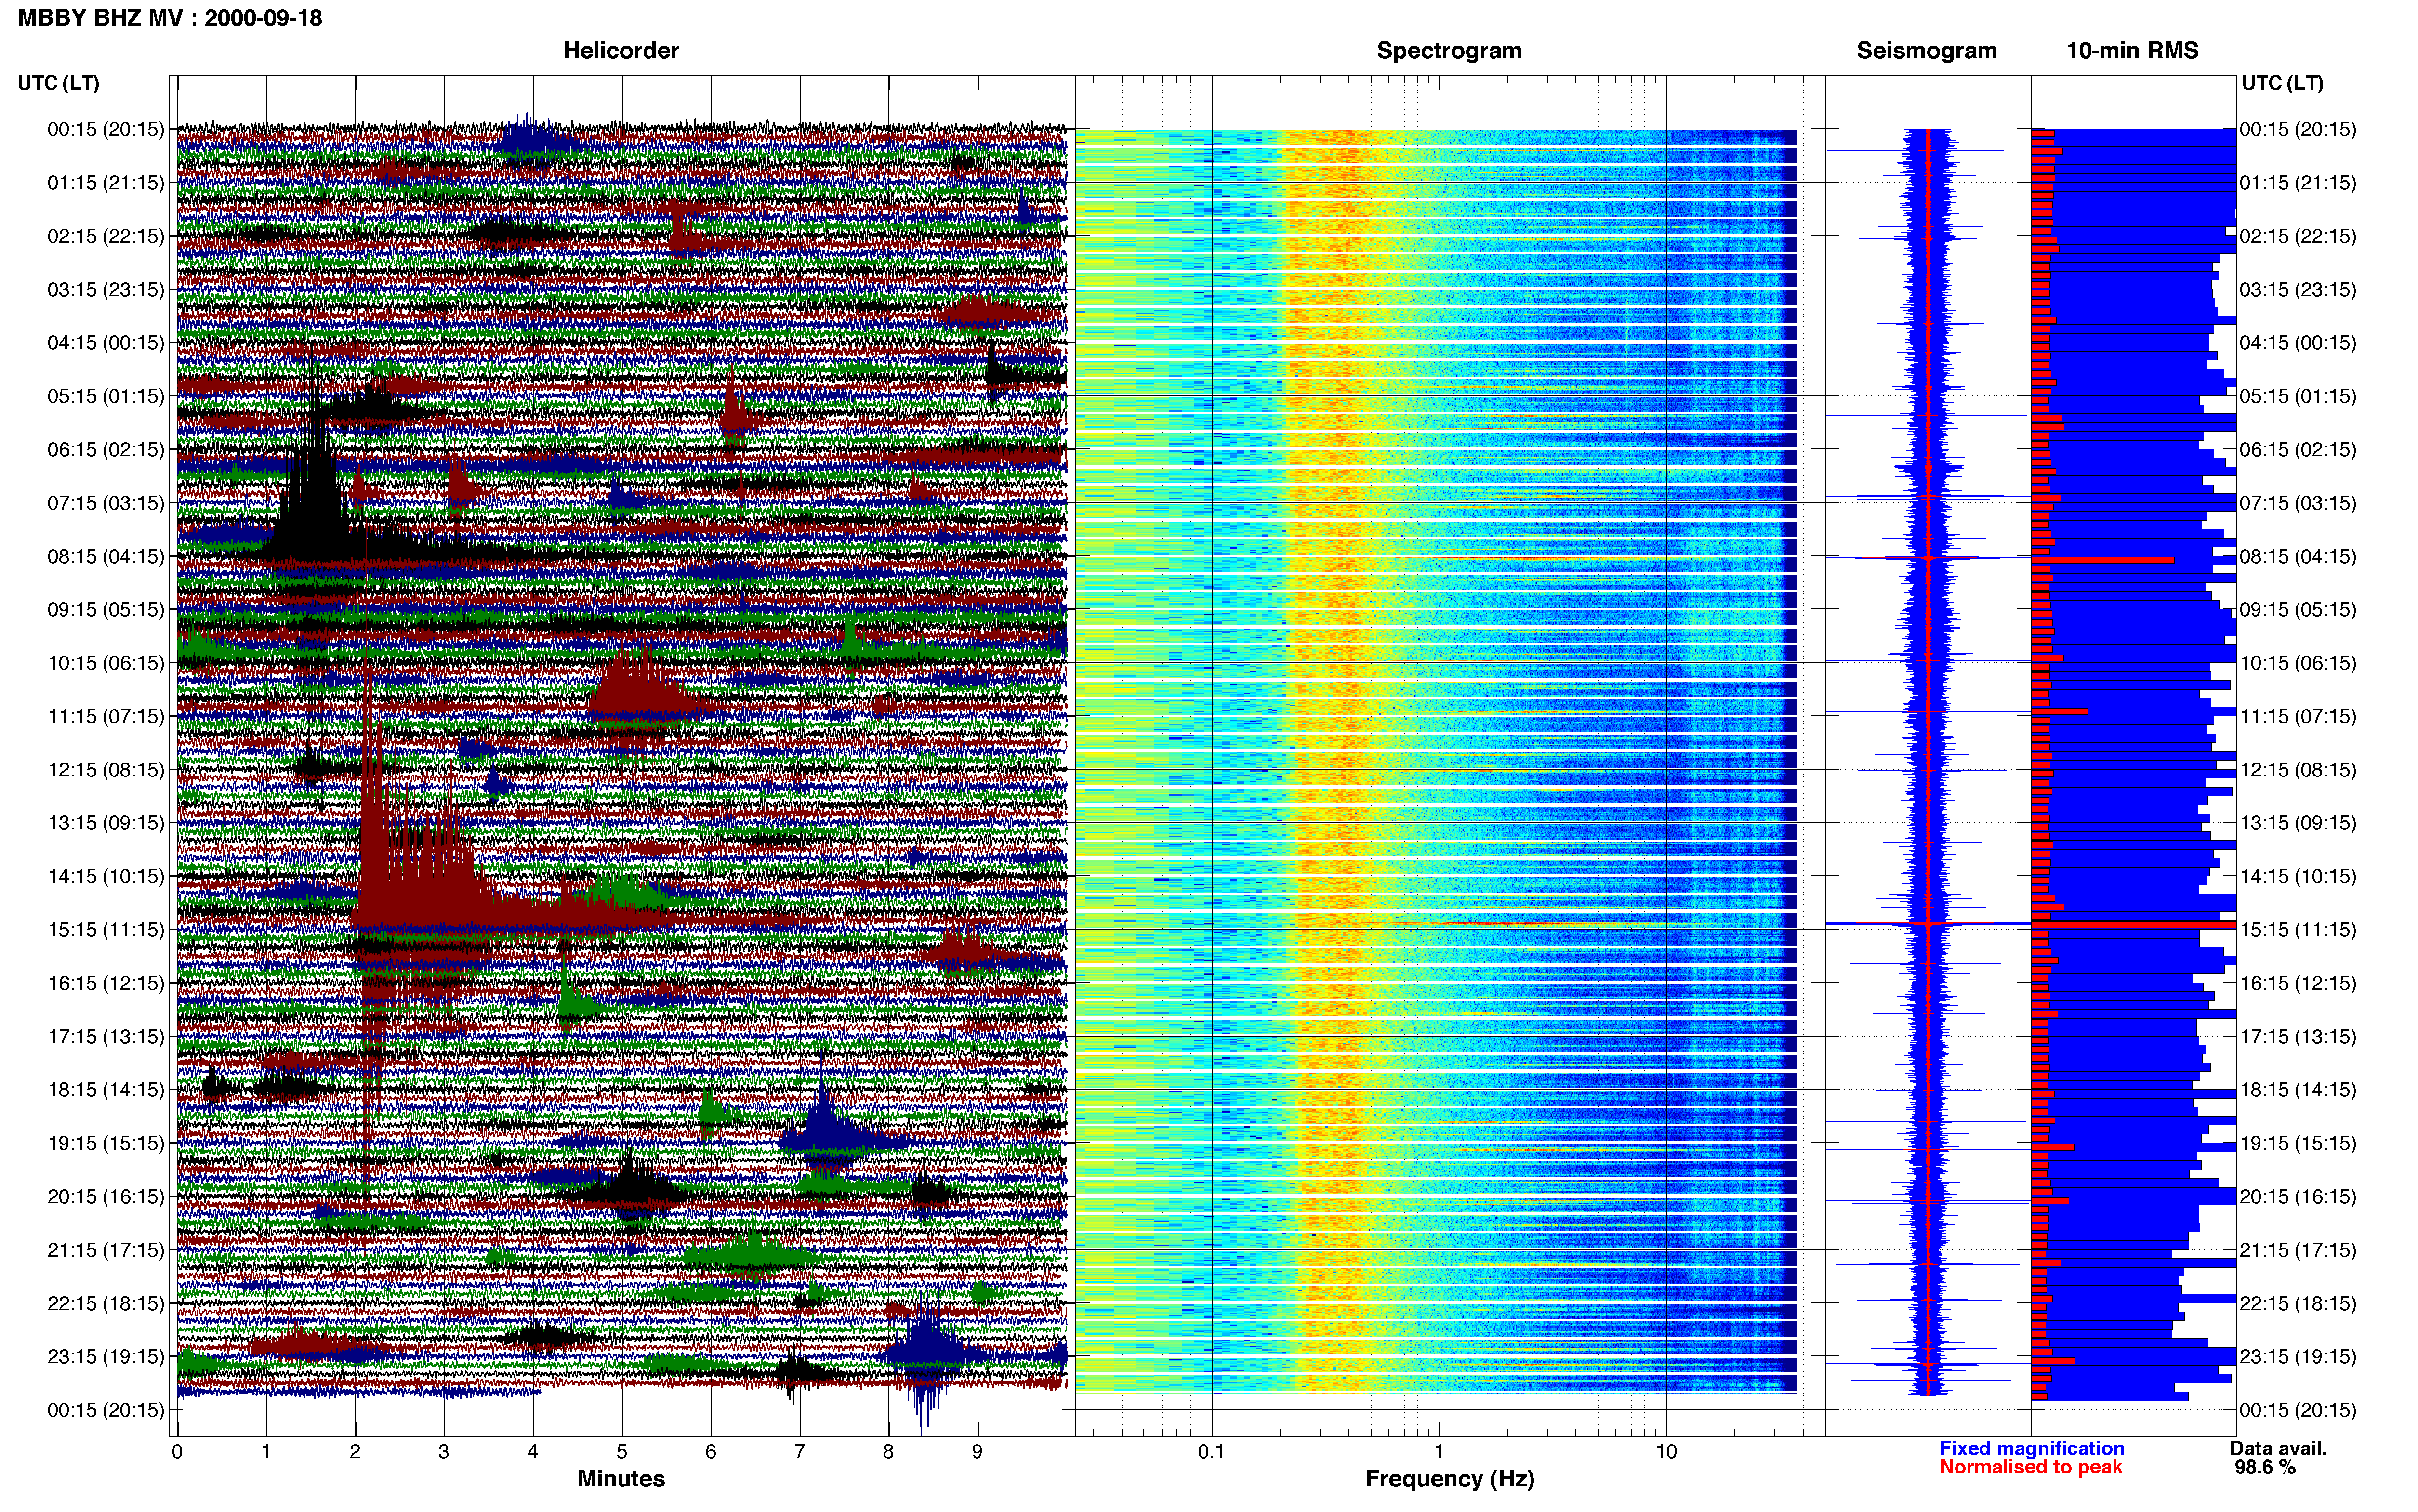The width and height of the screenshot is (2418, 1512).
Task: Click the left '19:15 (15:15)' time label
Action: (x=106, y=1143)
